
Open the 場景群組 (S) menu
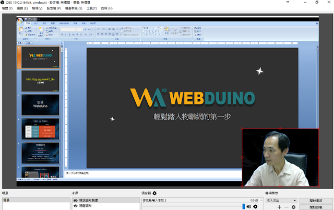(74, 8)
